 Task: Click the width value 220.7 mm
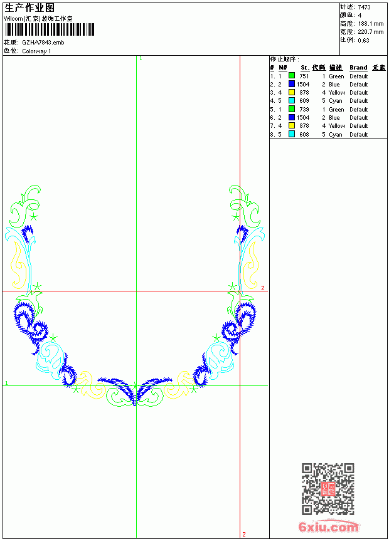370,32
